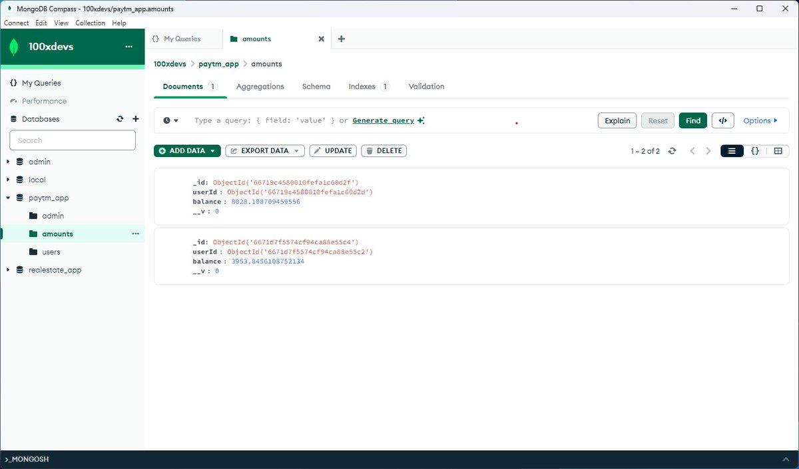Go to previous page of documents
The width and height of the screenshot is (799, 469).
click(x=692, y=151)
